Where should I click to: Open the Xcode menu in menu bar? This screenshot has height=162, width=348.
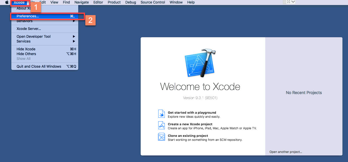(x=19, y=2)
